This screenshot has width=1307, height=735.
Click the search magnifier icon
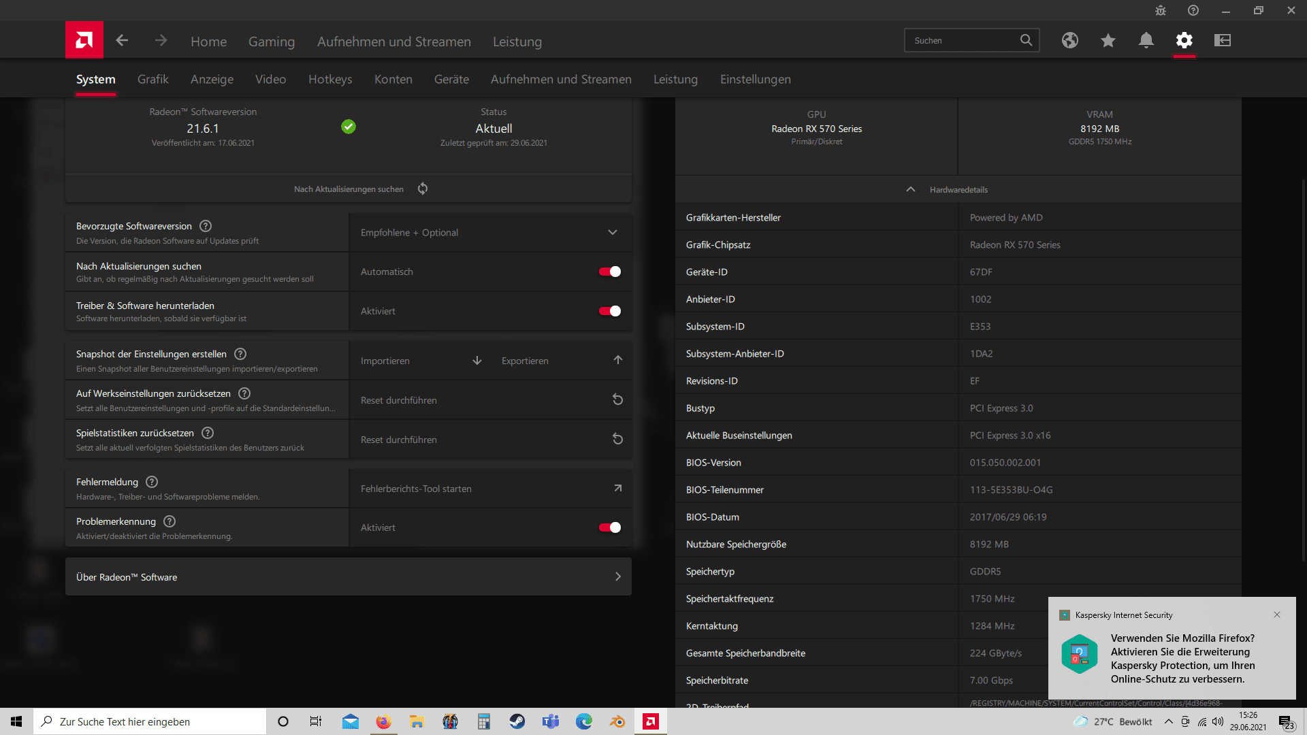pyautogui.click(x=1026, y=40)
